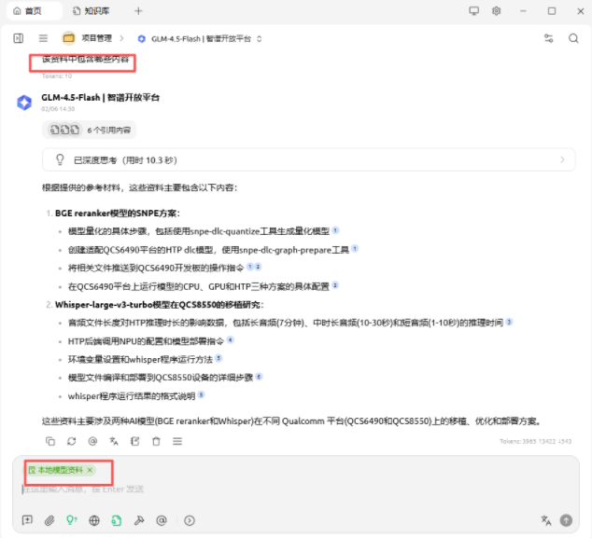Open citation 1 after snpe-dlc-graph-prepare line

[x=355, y=248]
